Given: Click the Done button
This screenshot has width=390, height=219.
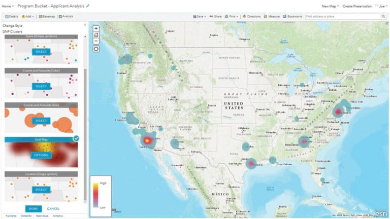Looking at the screenshot, I should pyautogui.click(x=34, y=208).
